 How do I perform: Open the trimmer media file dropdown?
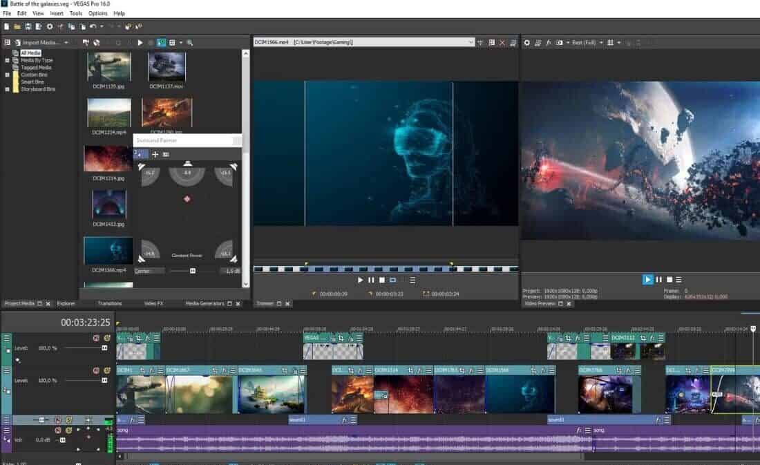click(x=471, y=43)
